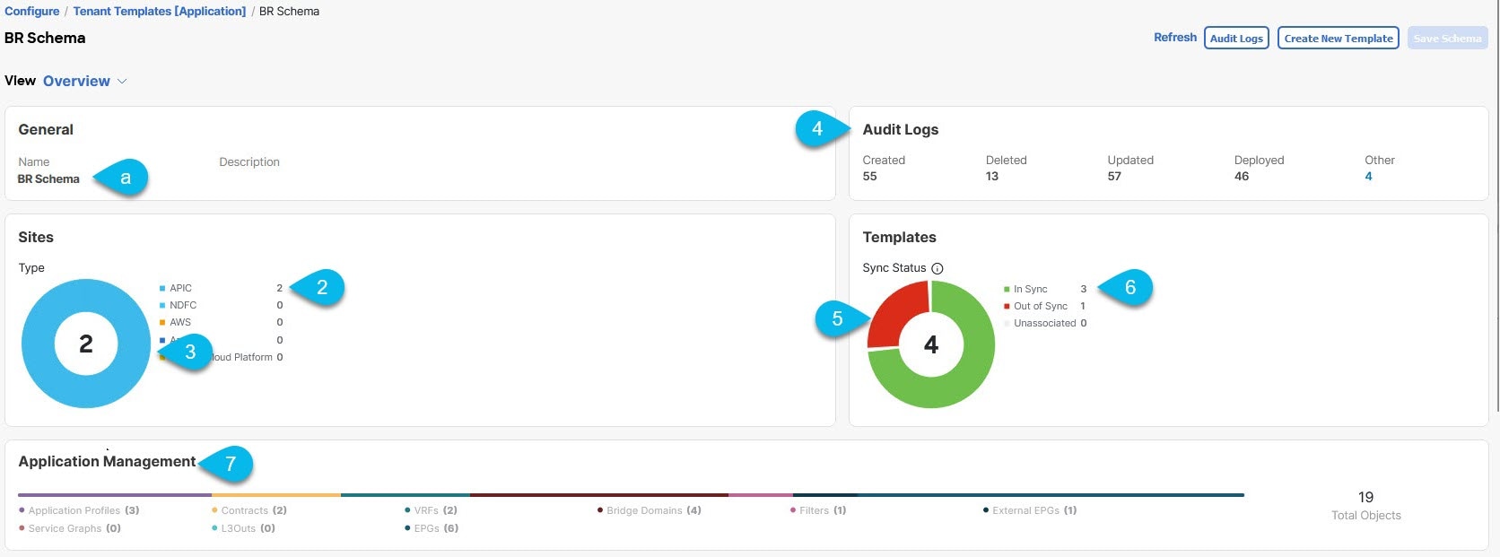Click the 19 Total Objects count

[x=1365, y=498]
